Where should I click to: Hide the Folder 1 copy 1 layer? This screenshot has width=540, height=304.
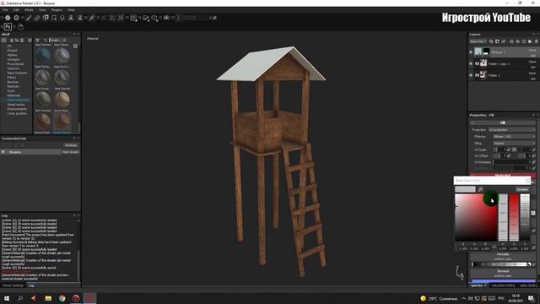pos(471,63)
